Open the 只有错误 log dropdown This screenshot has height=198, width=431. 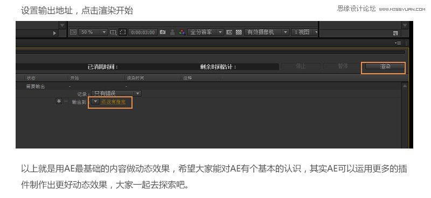116,94
